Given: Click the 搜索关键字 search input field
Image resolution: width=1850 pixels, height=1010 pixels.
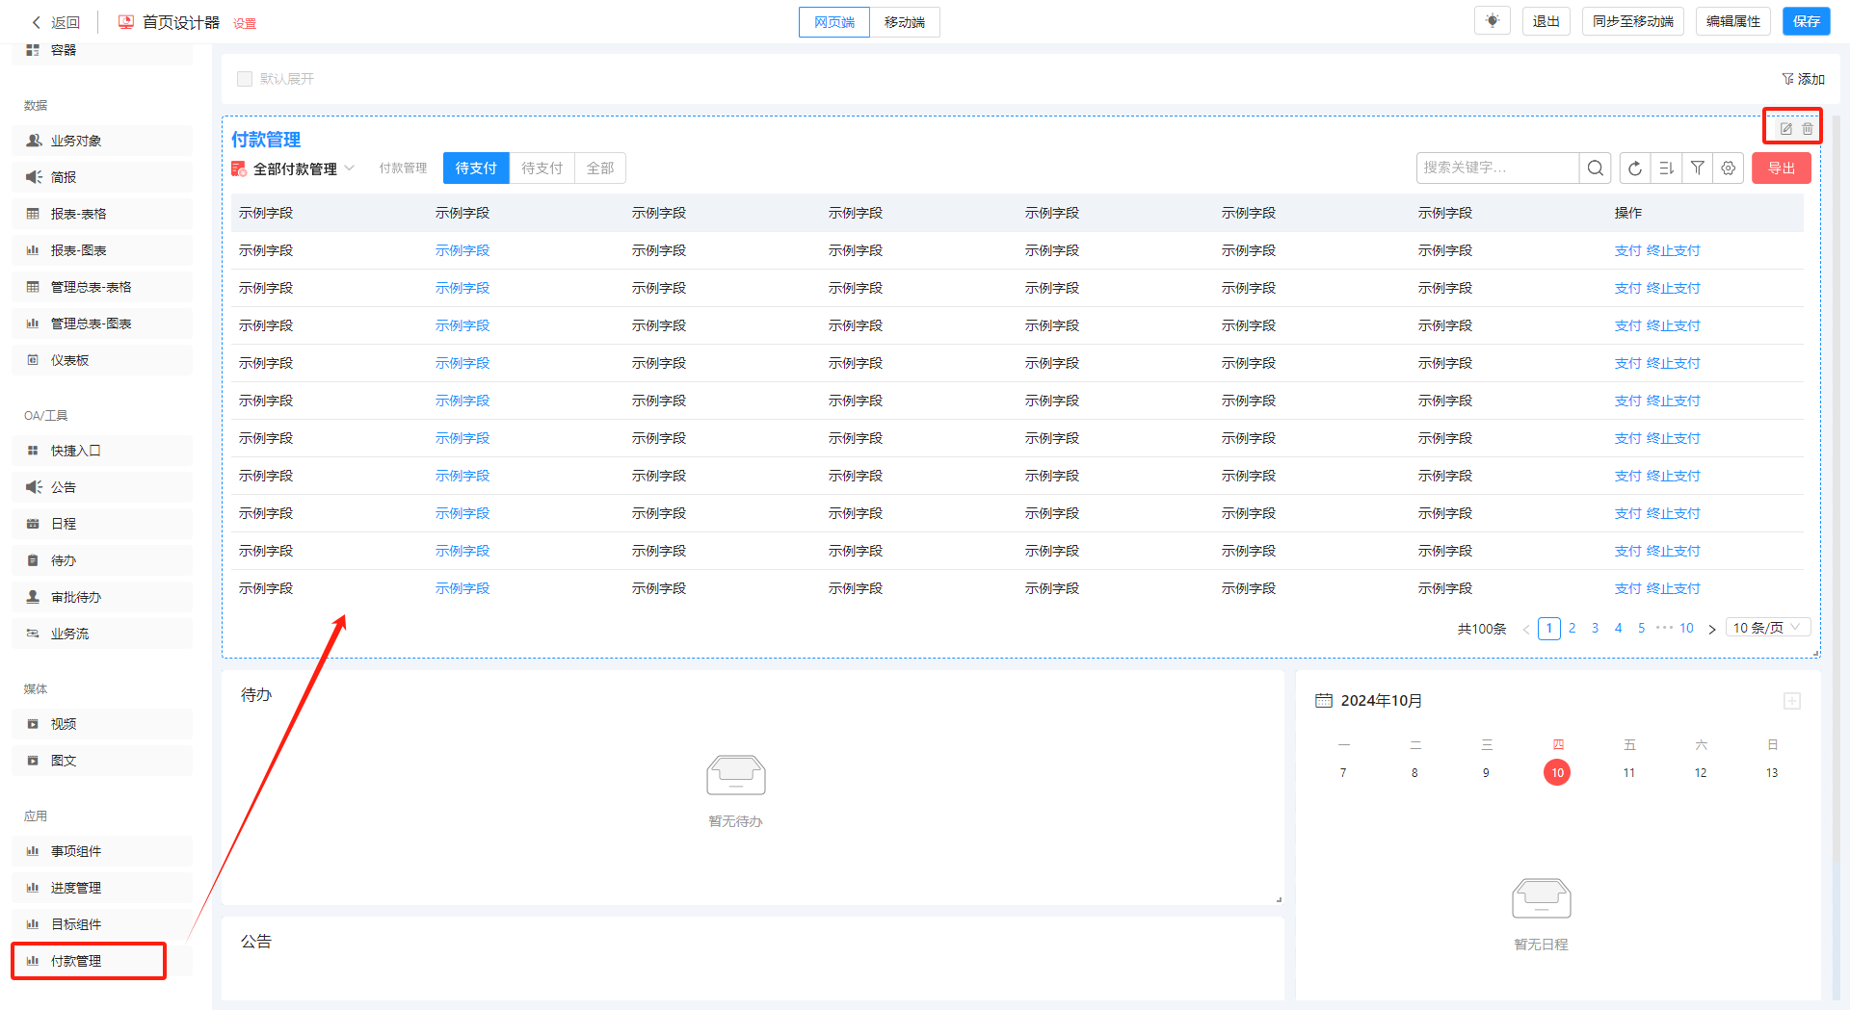Looking at the screenshot, I should 1496,168.
